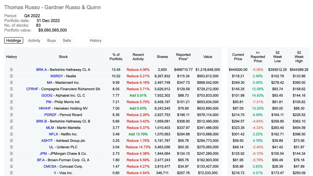The image size is (313, 176).
Task: Open CMCSA ticker link
Action: [x=50, y=166]
